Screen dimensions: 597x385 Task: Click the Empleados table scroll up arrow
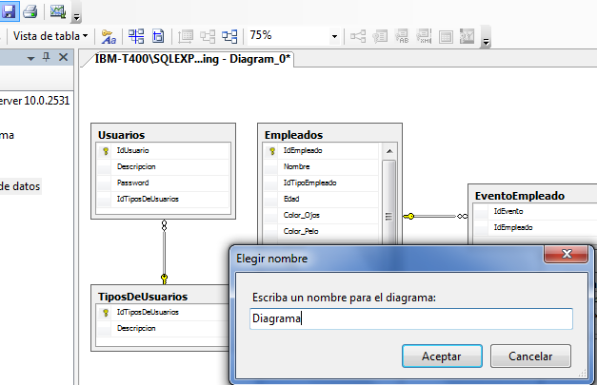(x=389, y=151)
